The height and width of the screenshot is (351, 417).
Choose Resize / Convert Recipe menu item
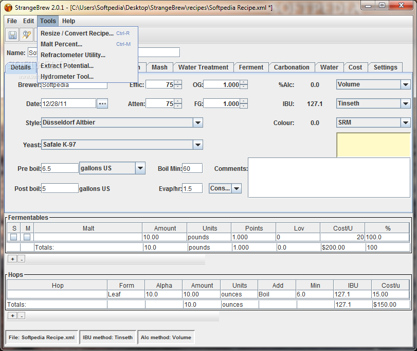pos(88,33)
